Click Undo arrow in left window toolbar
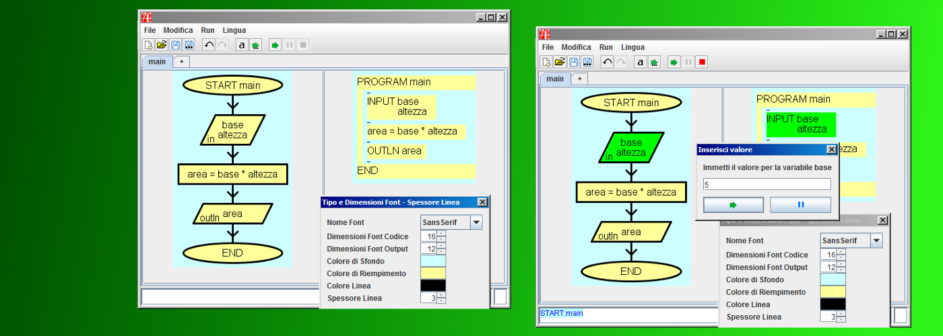This screenshot has width=943, height=336. click(x=209, y=45)
